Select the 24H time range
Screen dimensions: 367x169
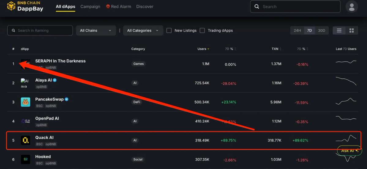[297, 30]
